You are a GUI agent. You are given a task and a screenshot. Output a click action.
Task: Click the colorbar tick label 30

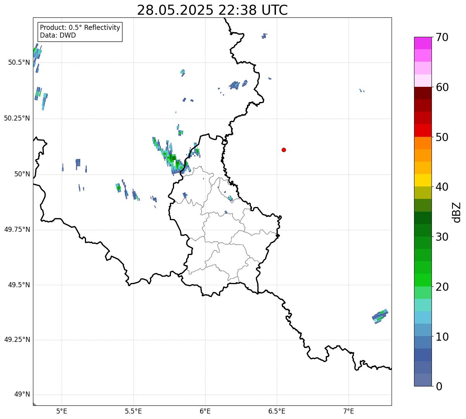click(442, 237)
